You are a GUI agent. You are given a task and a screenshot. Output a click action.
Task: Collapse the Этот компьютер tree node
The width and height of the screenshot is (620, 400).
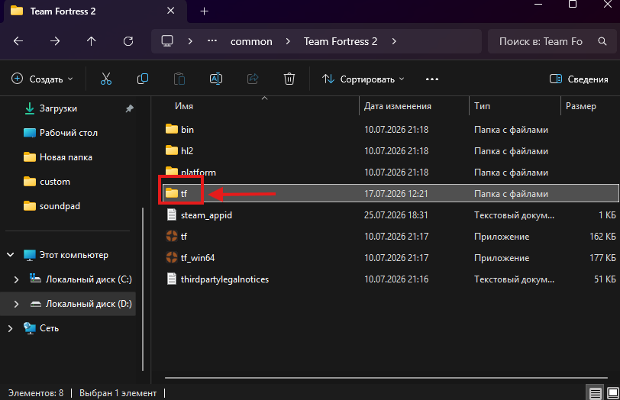(x=11, y=255)
